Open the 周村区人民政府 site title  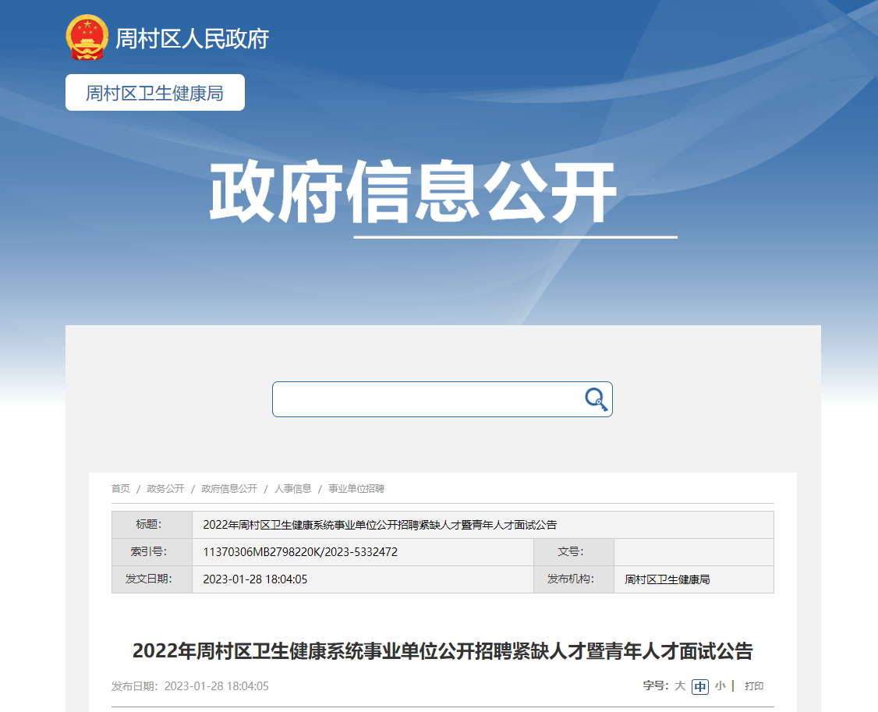(192, 38)
